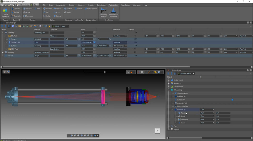Toggle the Doublet Lens Pos Z checkbox
The height and width of the screenshot is (141, 253).
(x=94, y=42)
